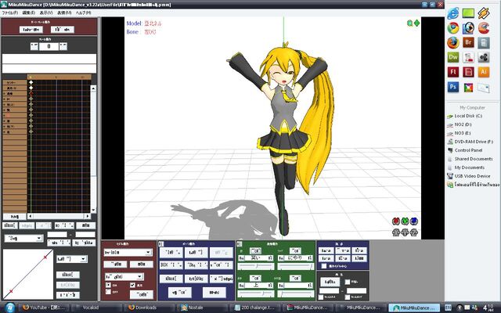Image resolution: width=501 pixels, height=313 pixels.
Task: Click the play button in playback panel
Action: (x=330, y=282)
